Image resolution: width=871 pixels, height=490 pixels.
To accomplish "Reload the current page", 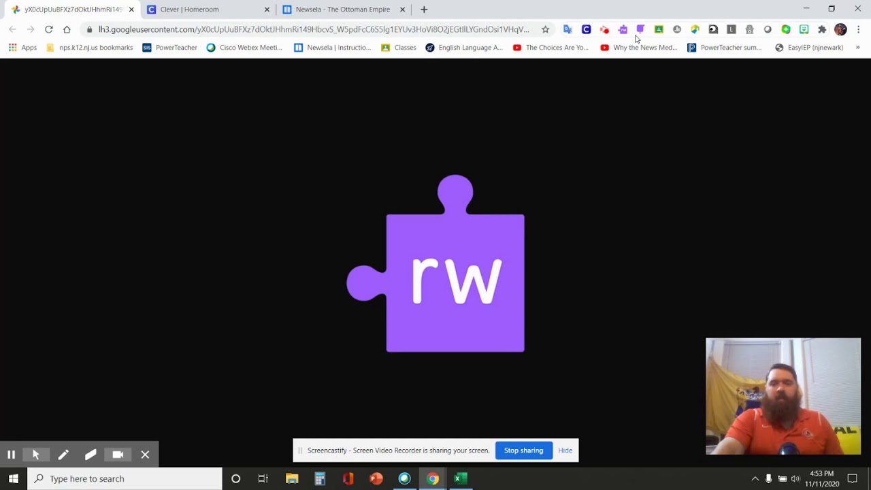I will (48, 29).
